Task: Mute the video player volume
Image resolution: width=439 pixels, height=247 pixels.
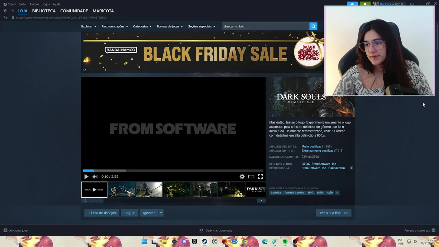Action: click(95, 177)
